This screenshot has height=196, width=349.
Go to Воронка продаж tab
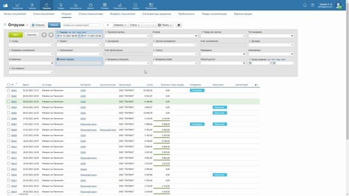pyautogui.click(x=243, y=14)
